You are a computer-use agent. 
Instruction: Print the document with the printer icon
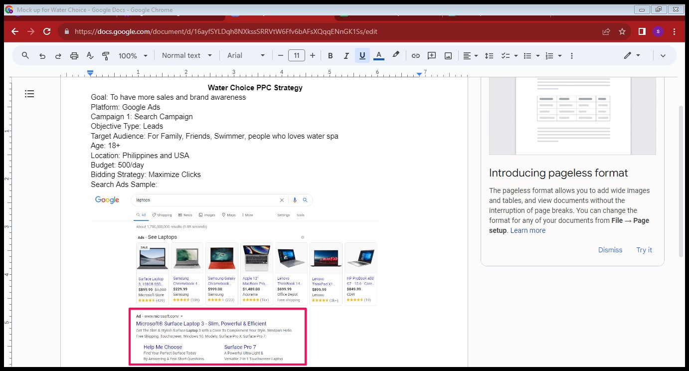point(74,55)
